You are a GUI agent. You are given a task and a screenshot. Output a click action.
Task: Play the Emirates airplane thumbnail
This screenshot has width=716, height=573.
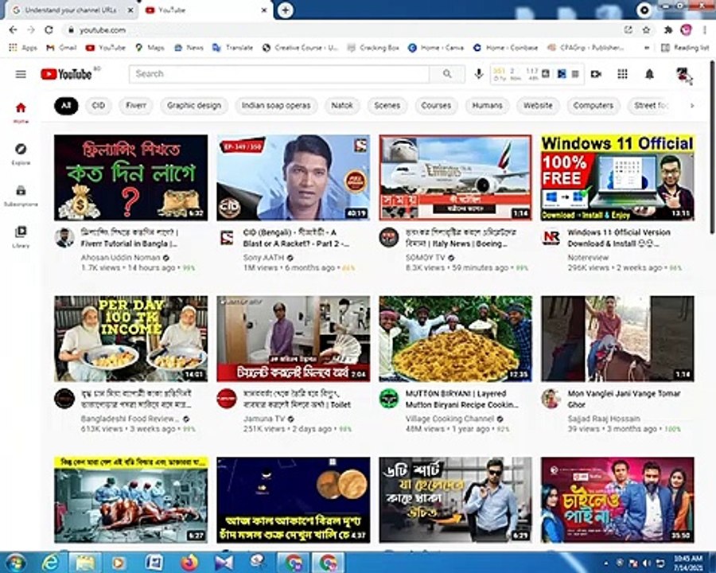[455, 177]
